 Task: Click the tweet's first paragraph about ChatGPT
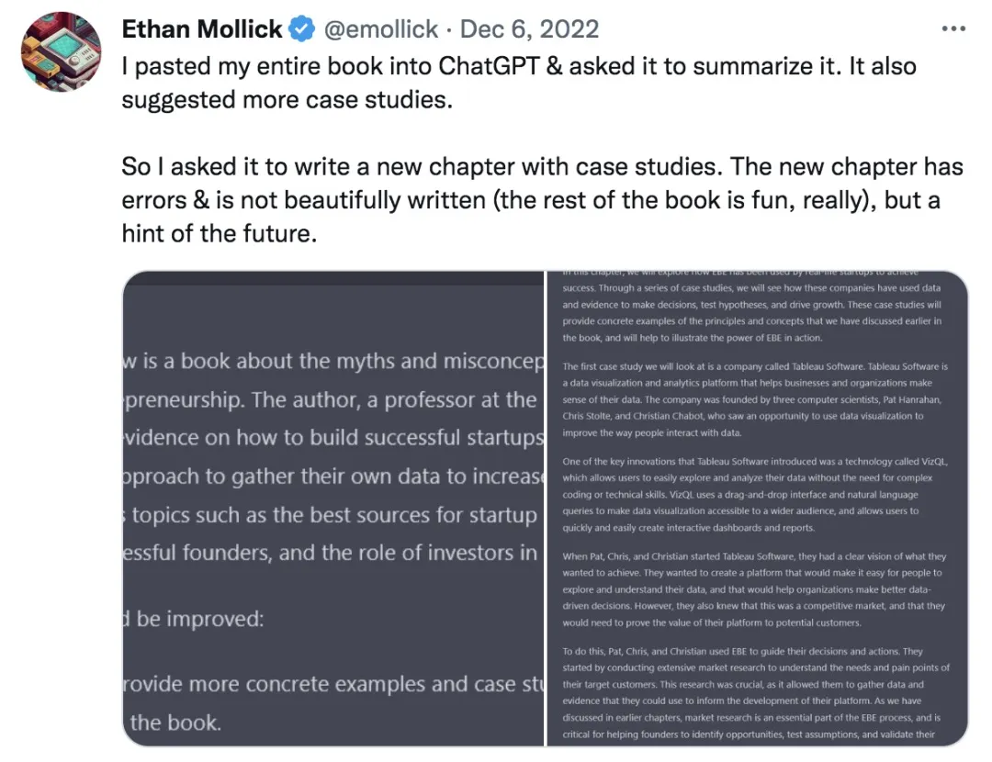[x=519, y=82]
